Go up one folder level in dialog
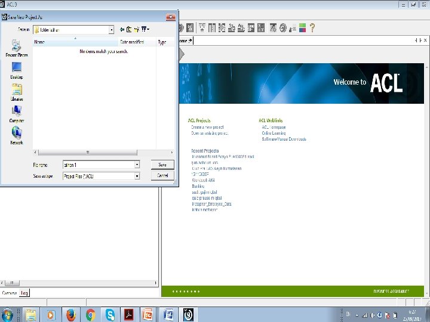430x322 pixels. [129, 29]
